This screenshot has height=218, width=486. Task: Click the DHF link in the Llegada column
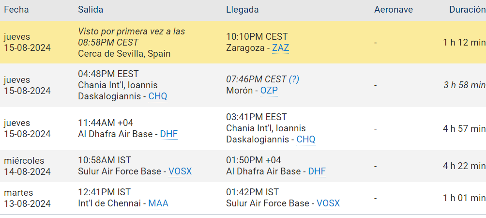[x=317, y=171]
